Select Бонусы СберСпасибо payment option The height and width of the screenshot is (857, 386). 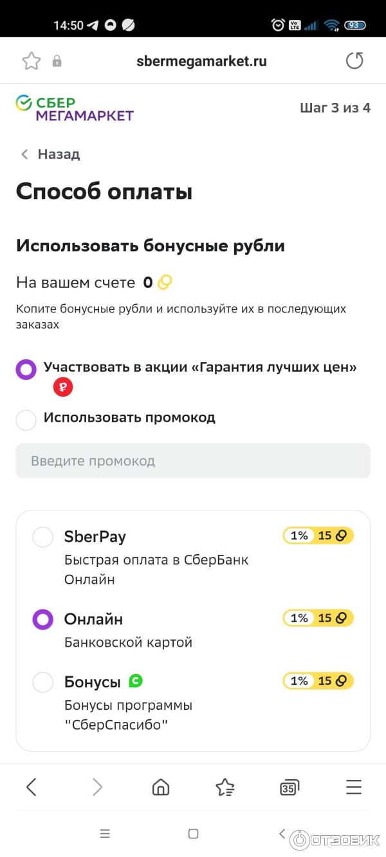pyautogui.click(x=43, y=682)
